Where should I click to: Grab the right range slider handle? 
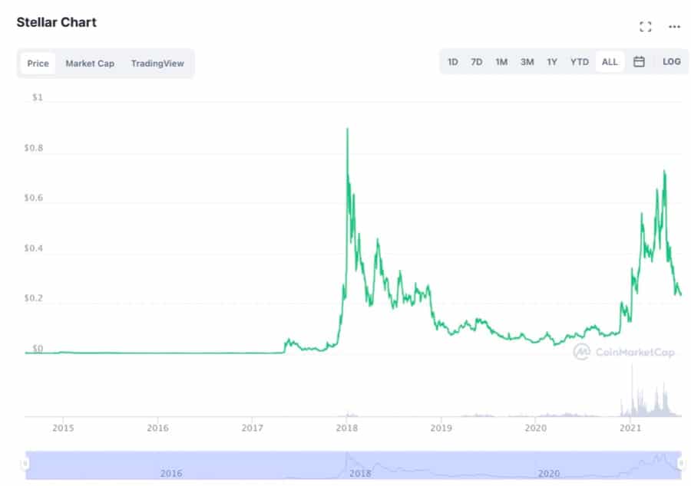(x=681, y=464)
